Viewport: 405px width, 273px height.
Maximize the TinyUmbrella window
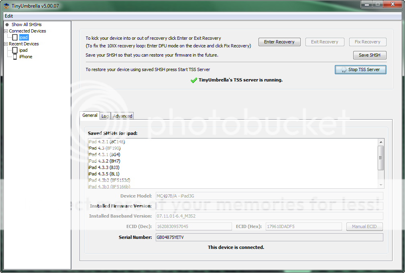[378, 4]
